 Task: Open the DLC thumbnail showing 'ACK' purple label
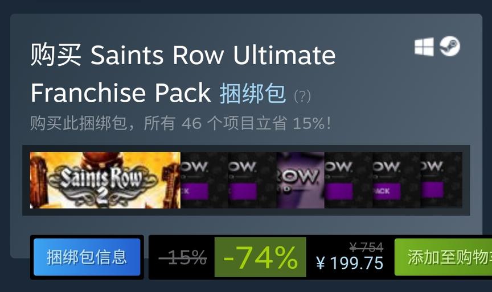tap(396, 180)
